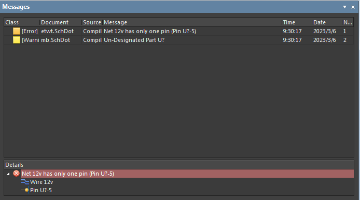Click the orange Error class icon
The image size is (360, 200).
pyautogui.click(x=17, y=31)
